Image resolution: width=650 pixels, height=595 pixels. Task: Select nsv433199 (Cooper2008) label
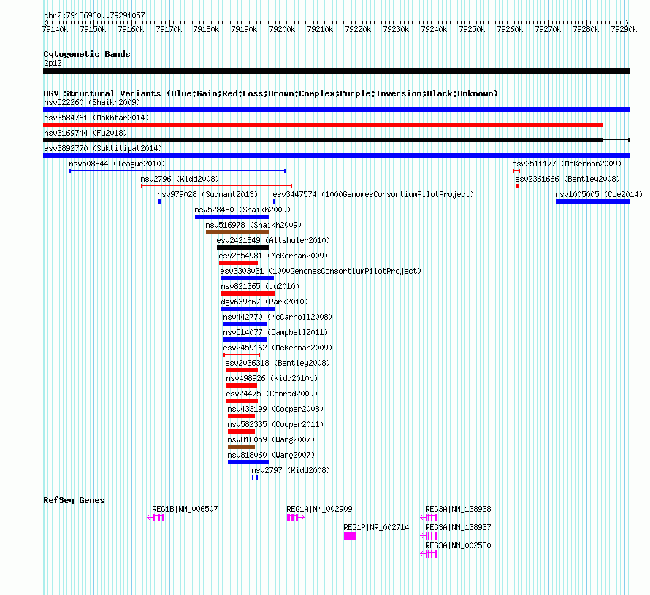point(275,409)
